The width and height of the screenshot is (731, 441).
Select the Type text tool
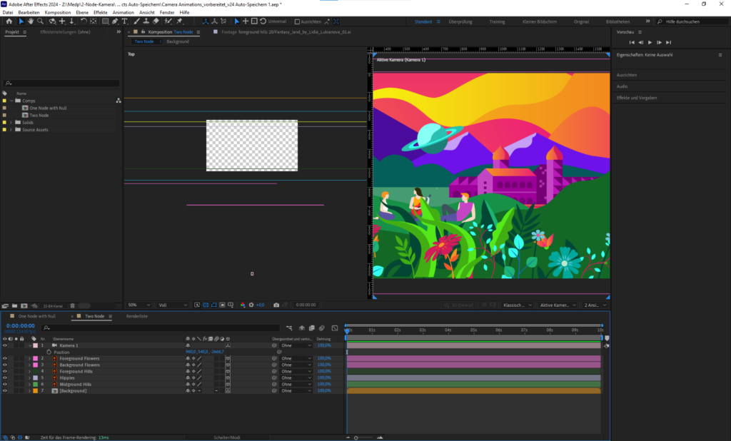[x=125, y=21]
